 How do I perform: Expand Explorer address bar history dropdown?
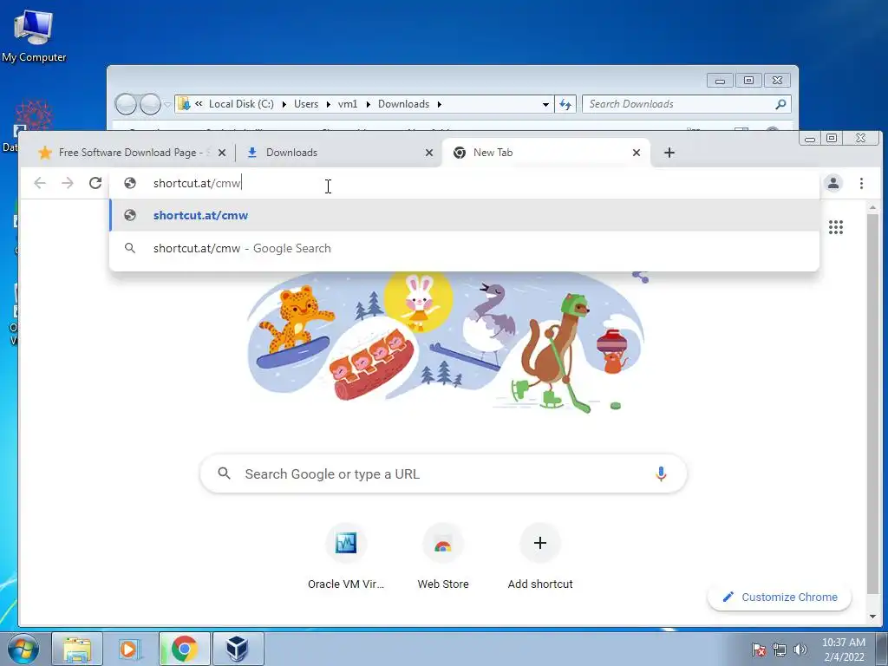[x=545, y=104]
